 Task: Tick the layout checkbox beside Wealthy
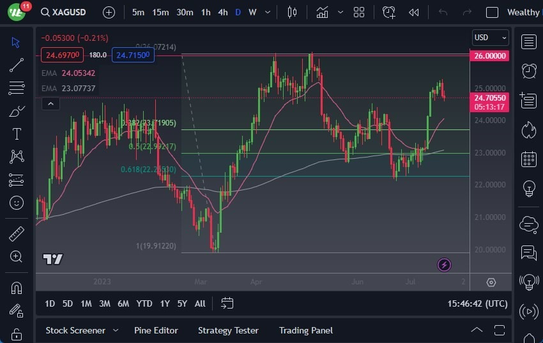(x=492, y=12)
